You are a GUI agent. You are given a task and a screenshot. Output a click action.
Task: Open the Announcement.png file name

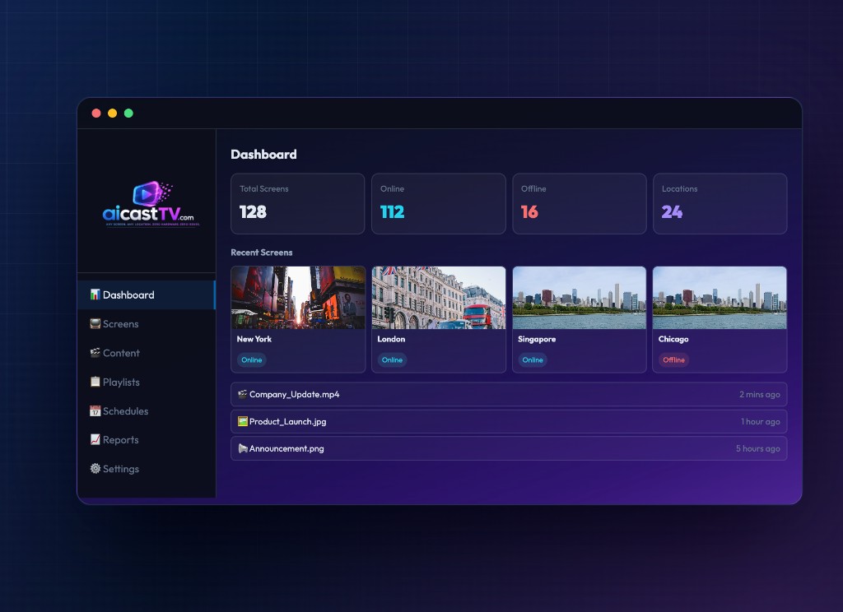point(286,448)
